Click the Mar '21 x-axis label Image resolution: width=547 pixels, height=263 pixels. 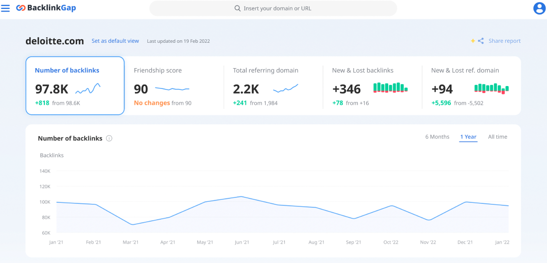[131, 243]
